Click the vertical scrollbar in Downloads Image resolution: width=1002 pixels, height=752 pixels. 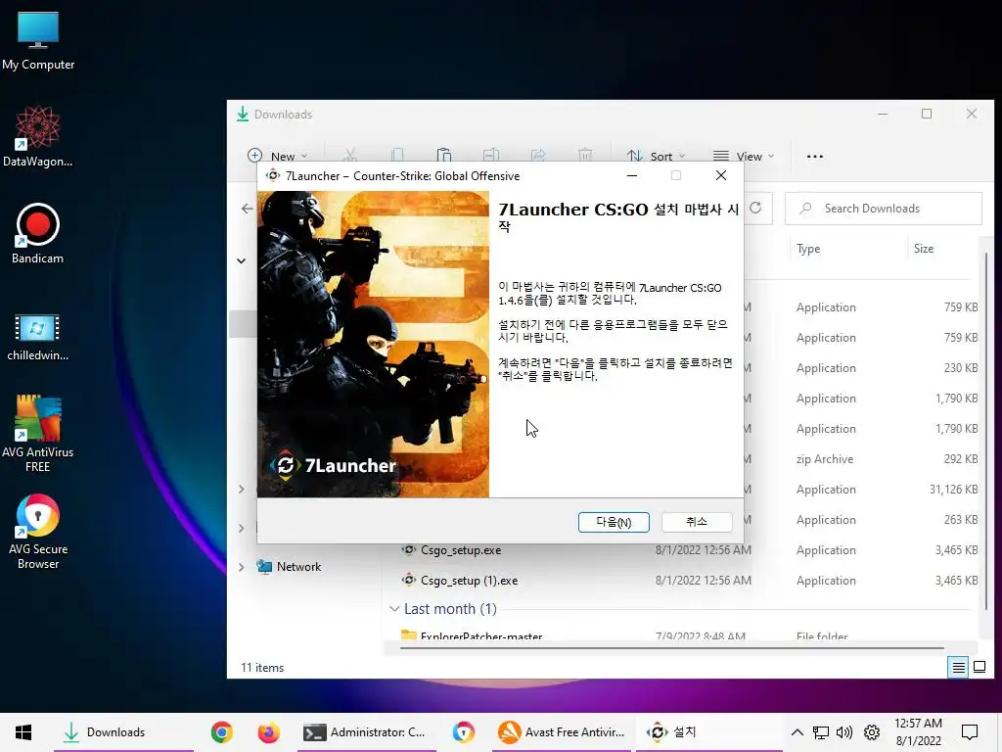(x=986, y=430)
